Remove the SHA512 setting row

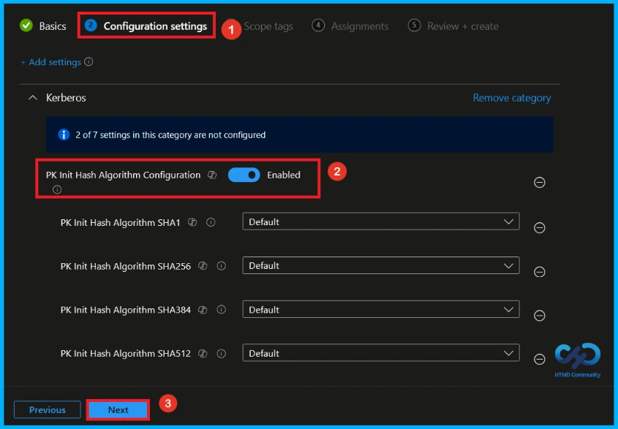click(x=539, y=360)
